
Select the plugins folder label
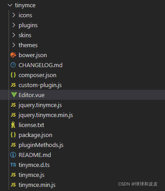(28, 25)
